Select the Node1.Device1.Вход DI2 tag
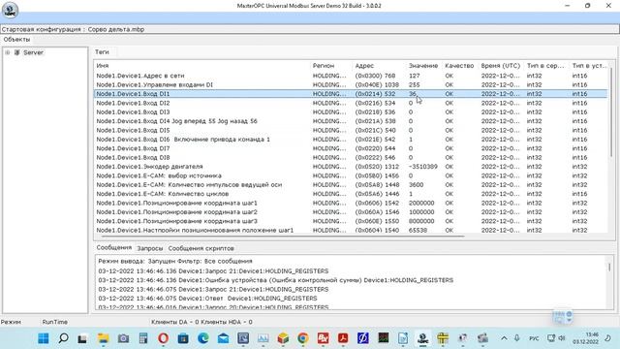Screen dimensions: 620x349 (x=351, y=103)
